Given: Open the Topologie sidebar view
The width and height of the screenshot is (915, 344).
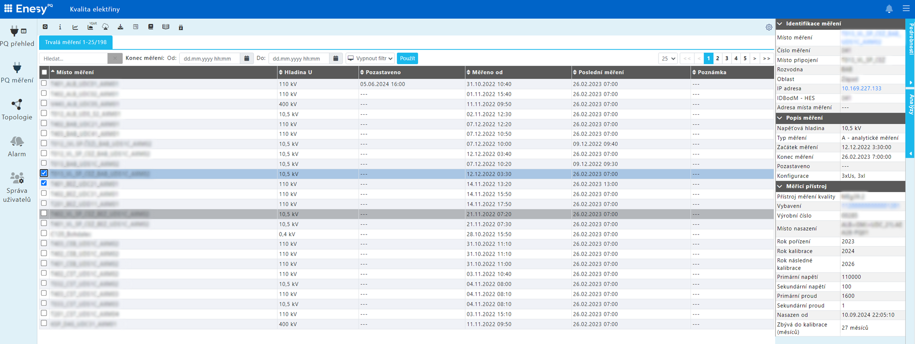Looking at the screenshot, I should click(17, 109).
